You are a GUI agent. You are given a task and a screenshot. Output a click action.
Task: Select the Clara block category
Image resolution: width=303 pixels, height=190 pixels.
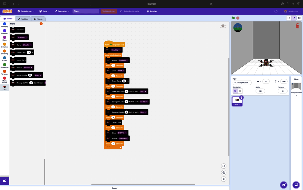coord(4,88)
